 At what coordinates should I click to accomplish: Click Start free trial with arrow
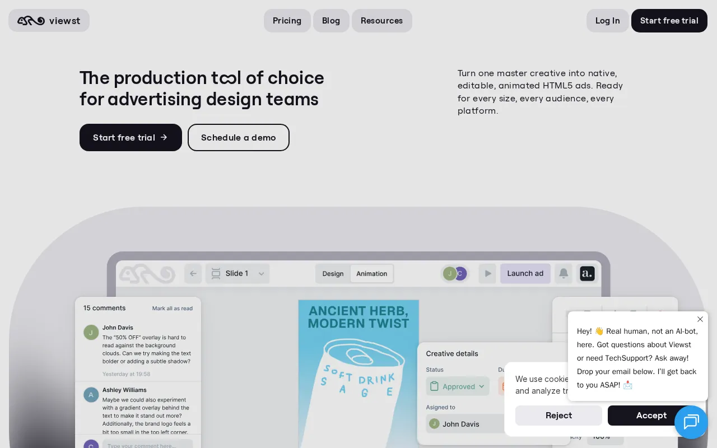(131, 137)
